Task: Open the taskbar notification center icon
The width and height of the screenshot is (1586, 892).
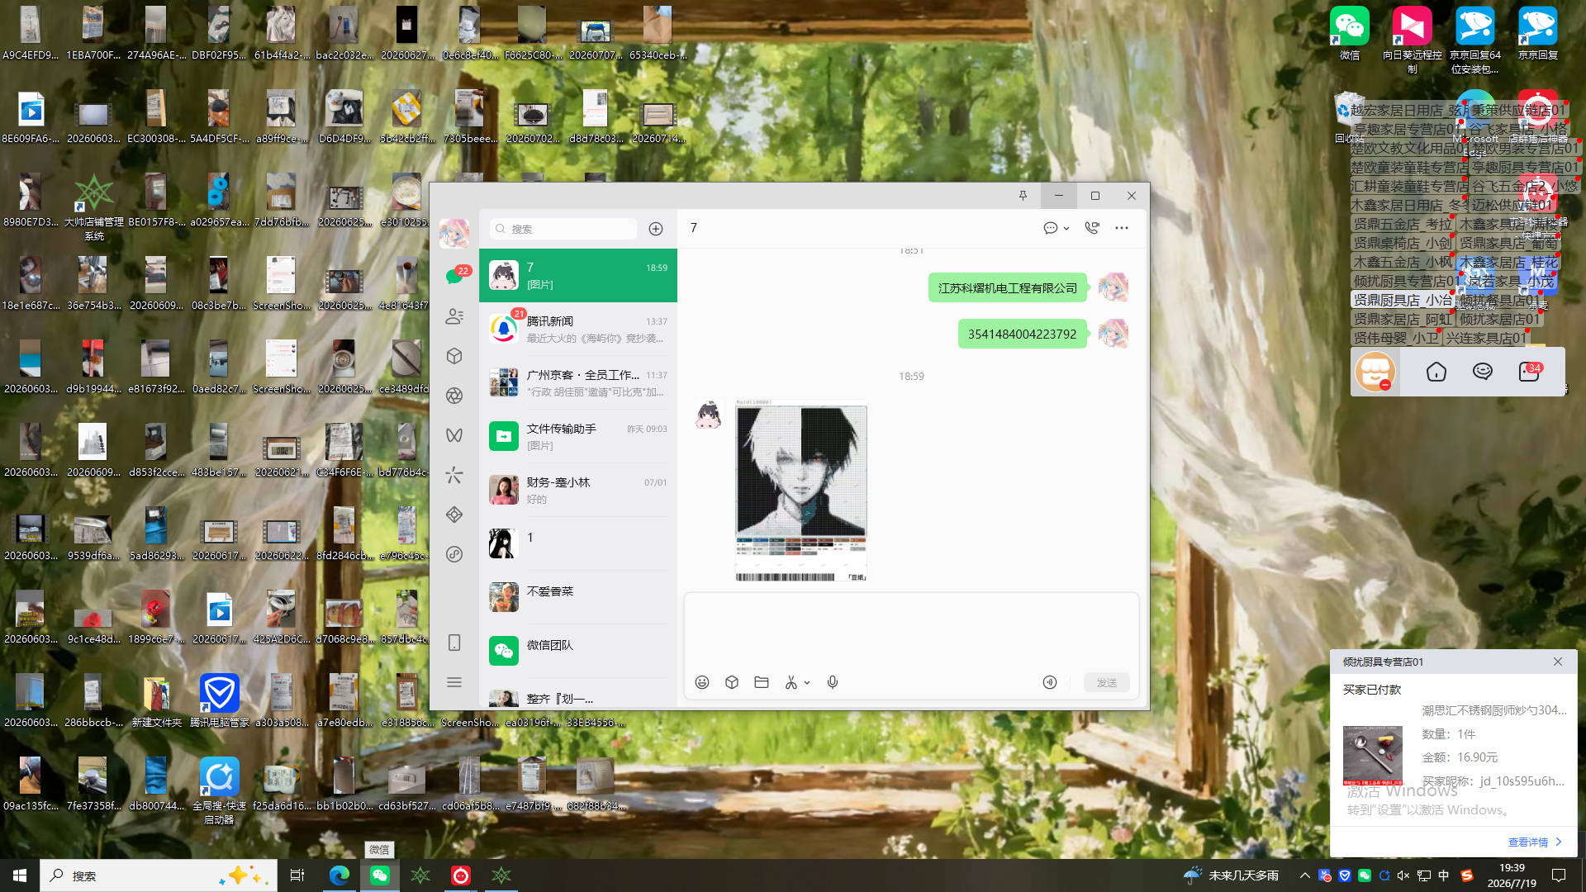Action: [x=1560, y=875]
